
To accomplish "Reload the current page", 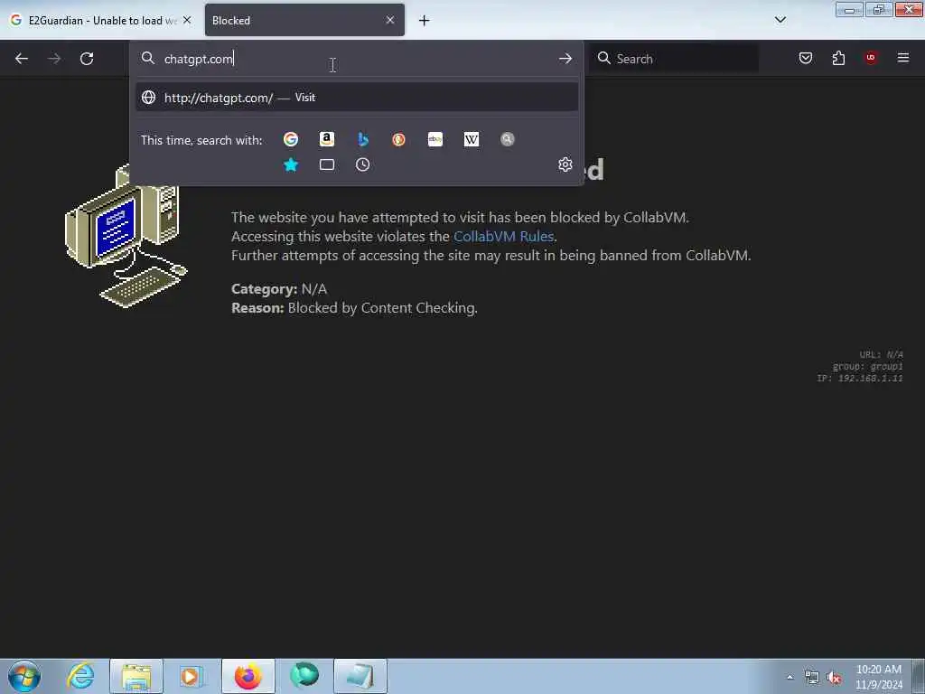I will pyautogui.click(x=87, y=59).
